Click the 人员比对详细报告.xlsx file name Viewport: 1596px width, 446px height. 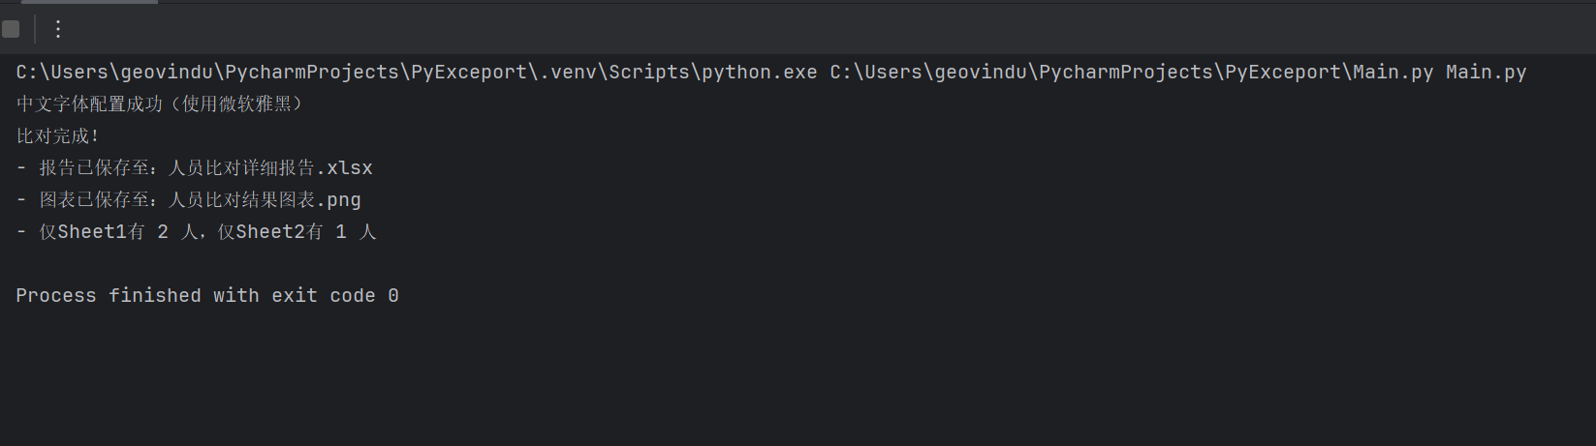tap(270, 168)
